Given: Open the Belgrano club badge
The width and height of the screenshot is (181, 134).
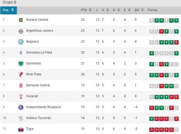Looking at the screenshot, I should tap(21, 42).
